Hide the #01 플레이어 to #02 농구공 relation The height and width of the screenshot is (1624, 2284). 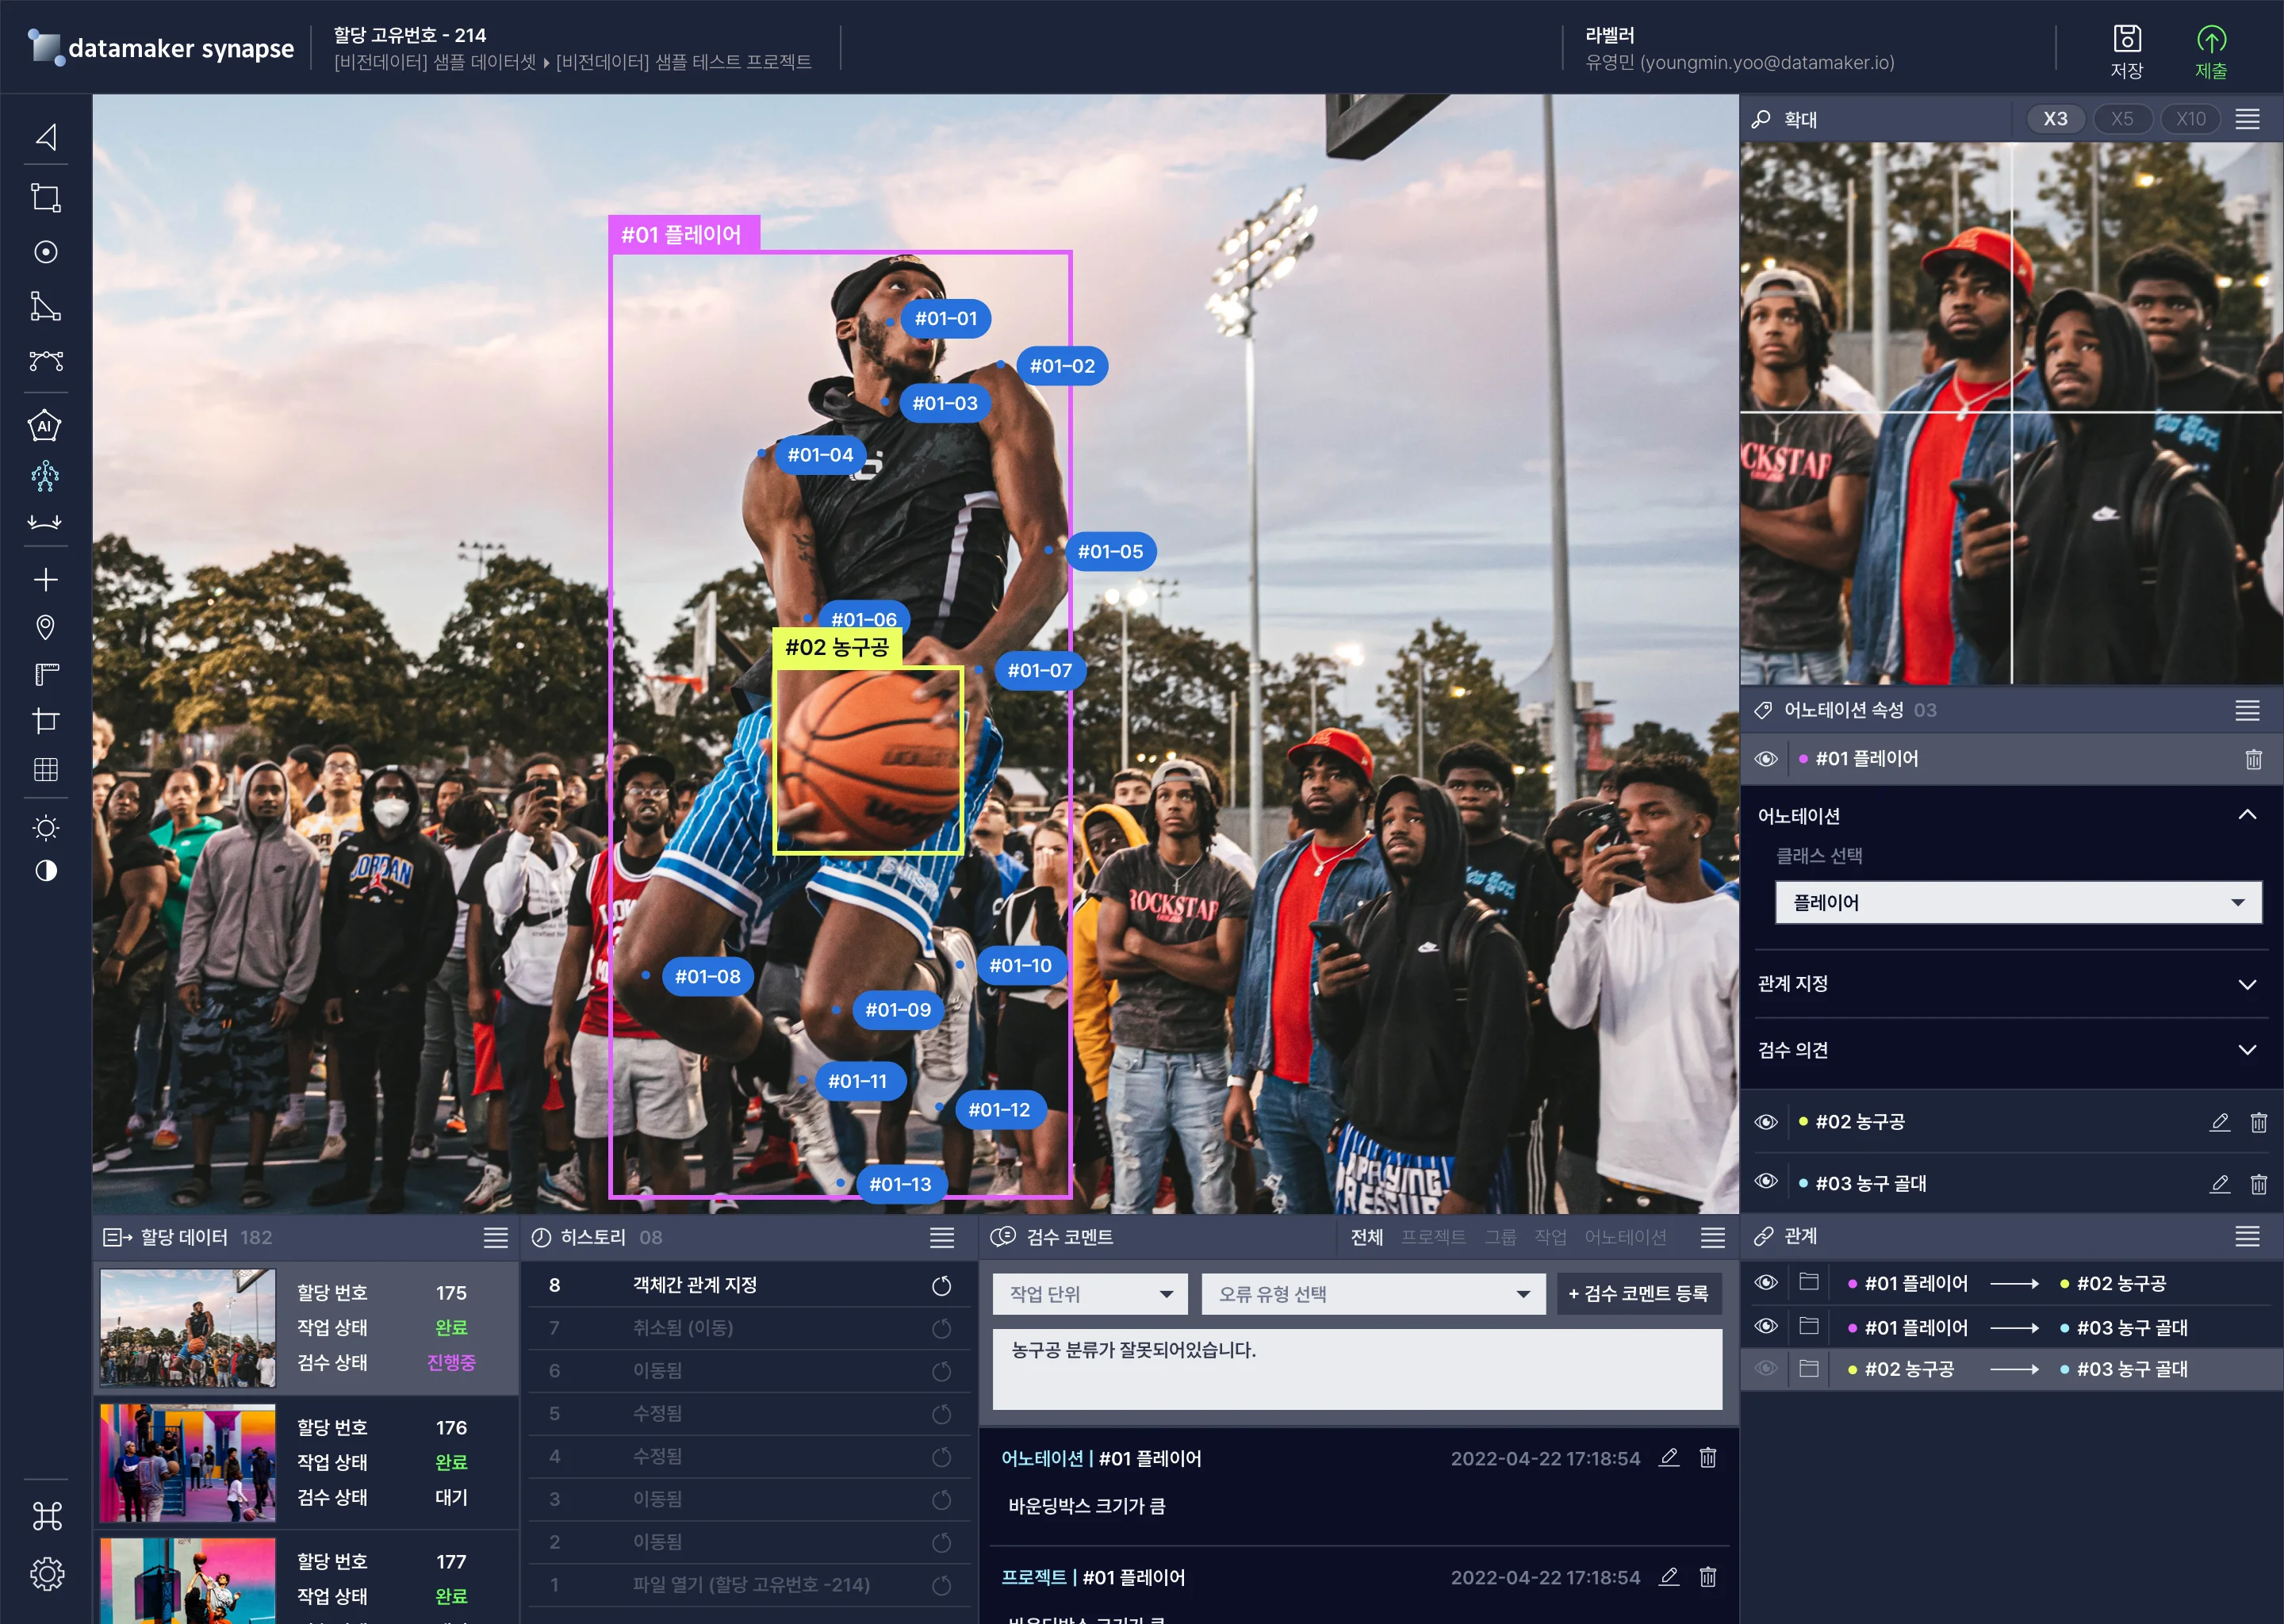point(1766,1283)
